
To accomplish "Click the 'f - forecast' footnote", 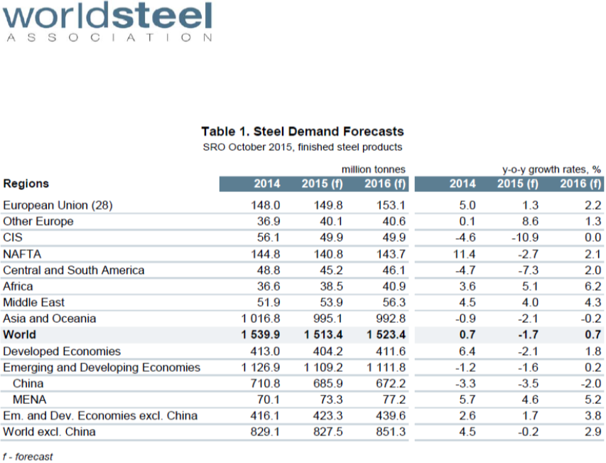I will [x=27, y=457].
